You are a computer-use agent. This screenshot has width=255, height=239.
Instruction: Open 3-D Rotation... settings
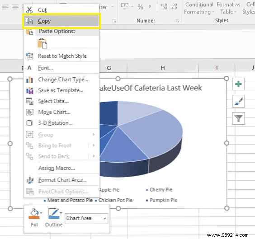click(x=61, y=123)
